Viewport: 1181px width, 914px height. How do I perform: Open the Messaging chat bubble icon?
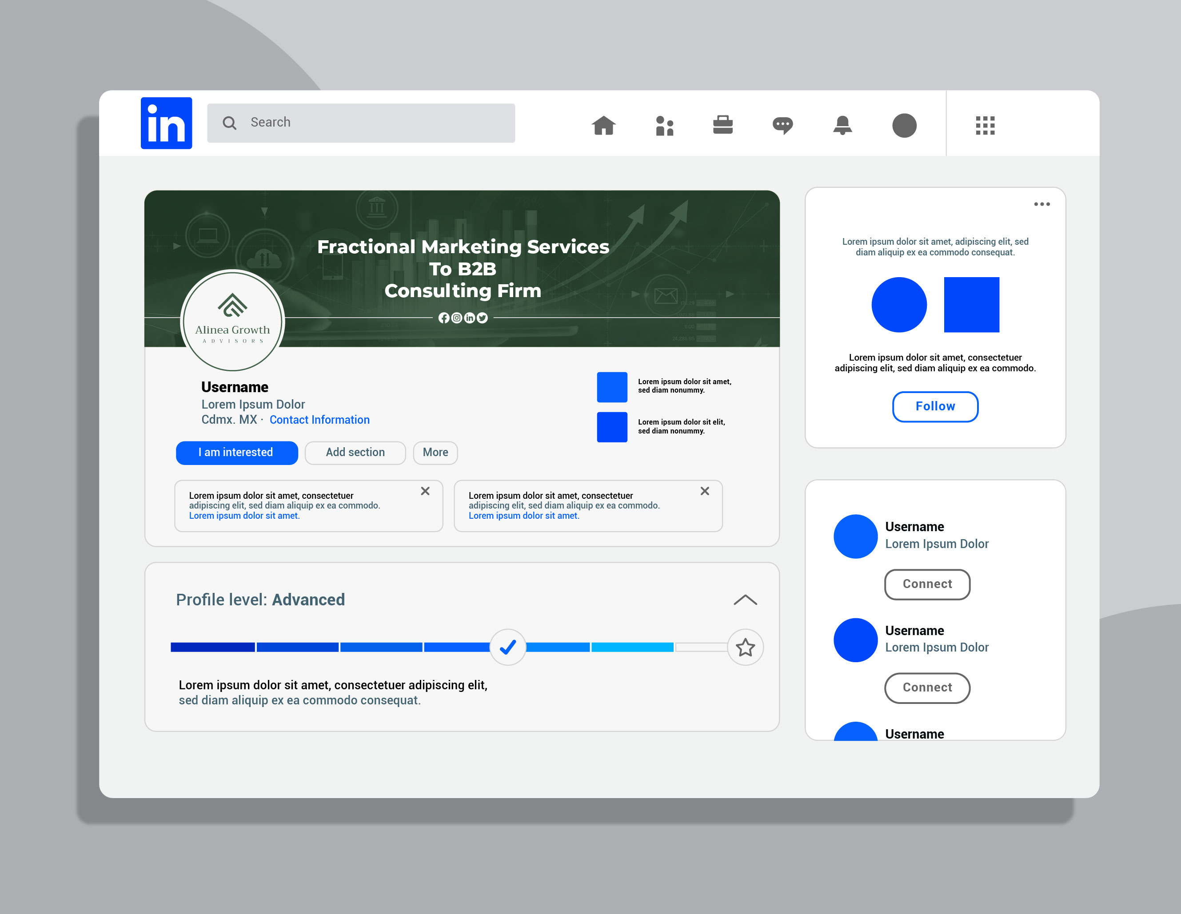[782, 126]
